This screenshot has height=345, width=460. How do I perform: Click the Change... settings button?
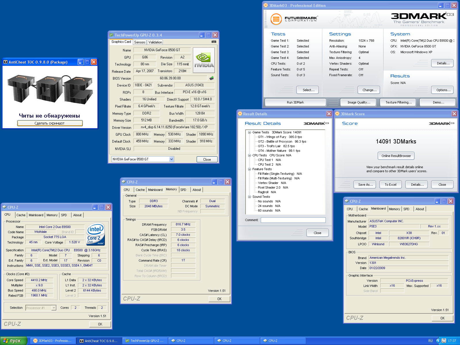pos(369,90)
